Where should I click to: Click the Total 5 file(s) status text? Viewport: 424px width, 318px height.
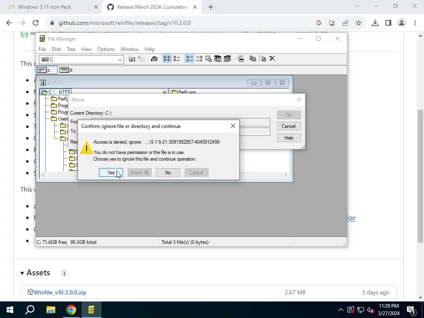(x=185, y=242)
